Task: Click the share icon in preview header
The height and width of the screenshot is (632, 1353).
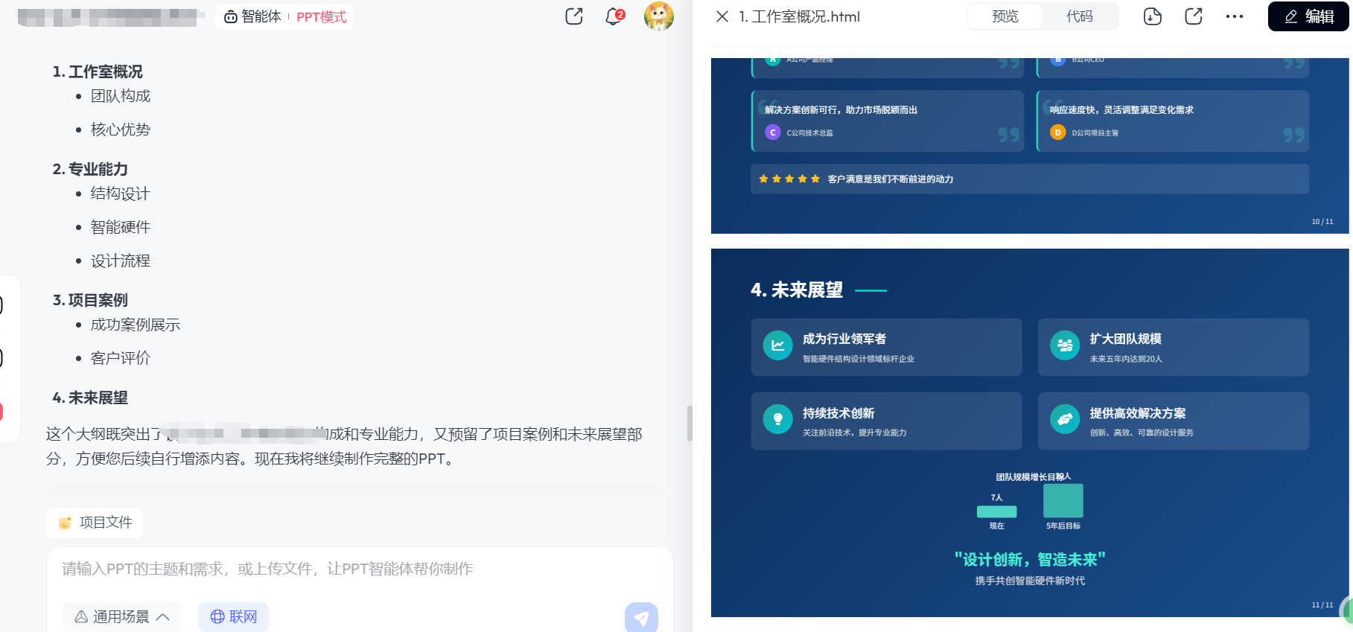Action: pyautogui.click(x=1194, y=16)
